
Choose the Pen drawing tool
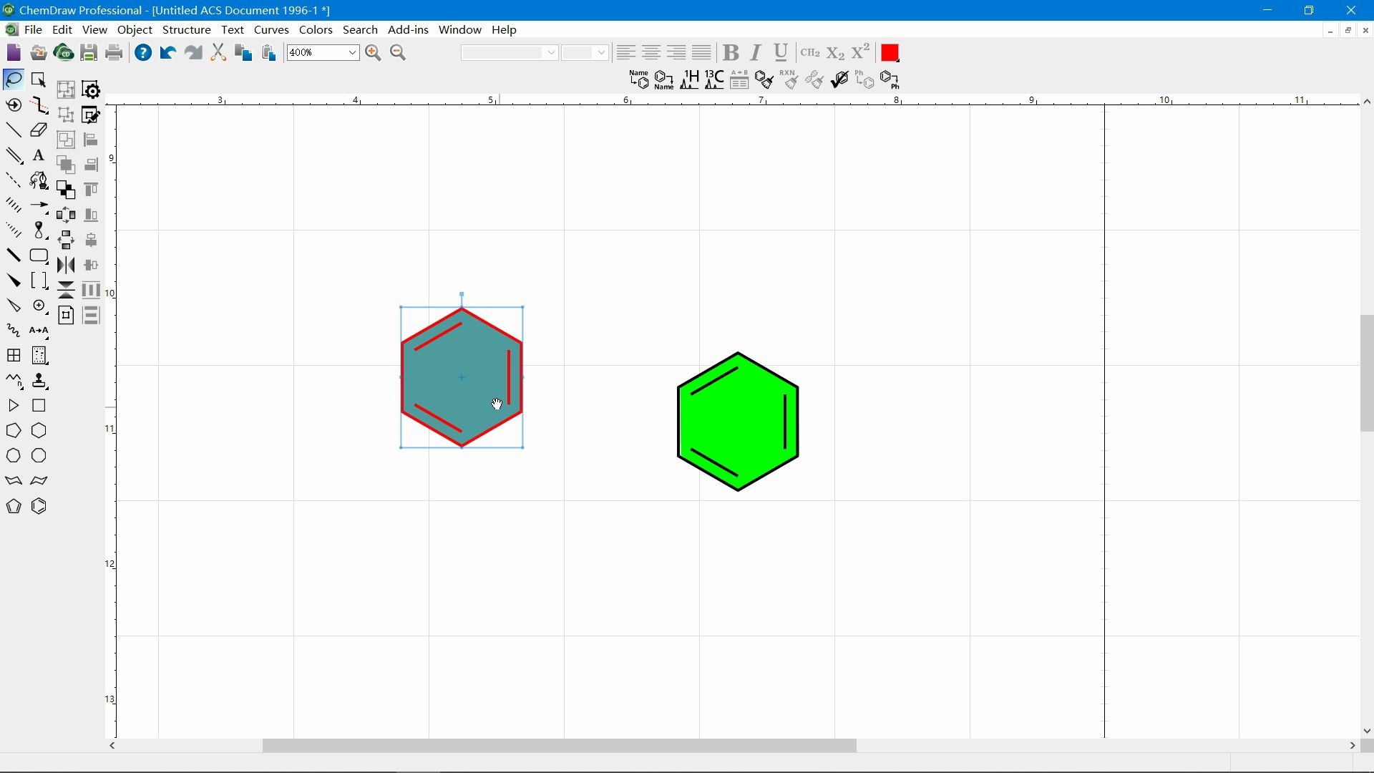pyautogui.click(x=39, y=180)
